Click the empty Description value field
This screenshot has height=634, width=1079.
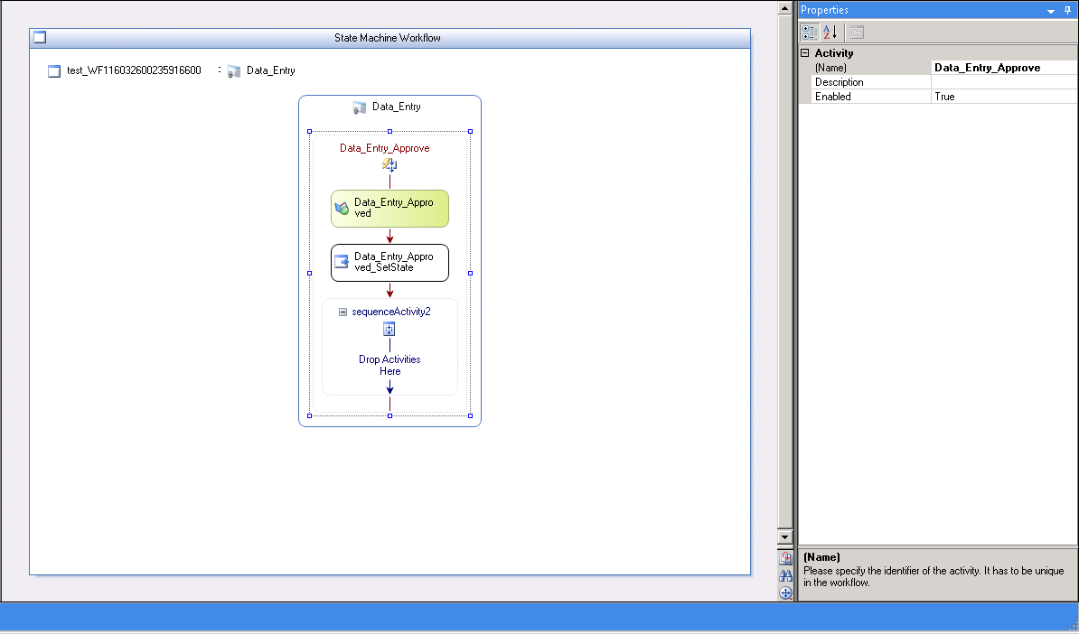point(1004,82)
